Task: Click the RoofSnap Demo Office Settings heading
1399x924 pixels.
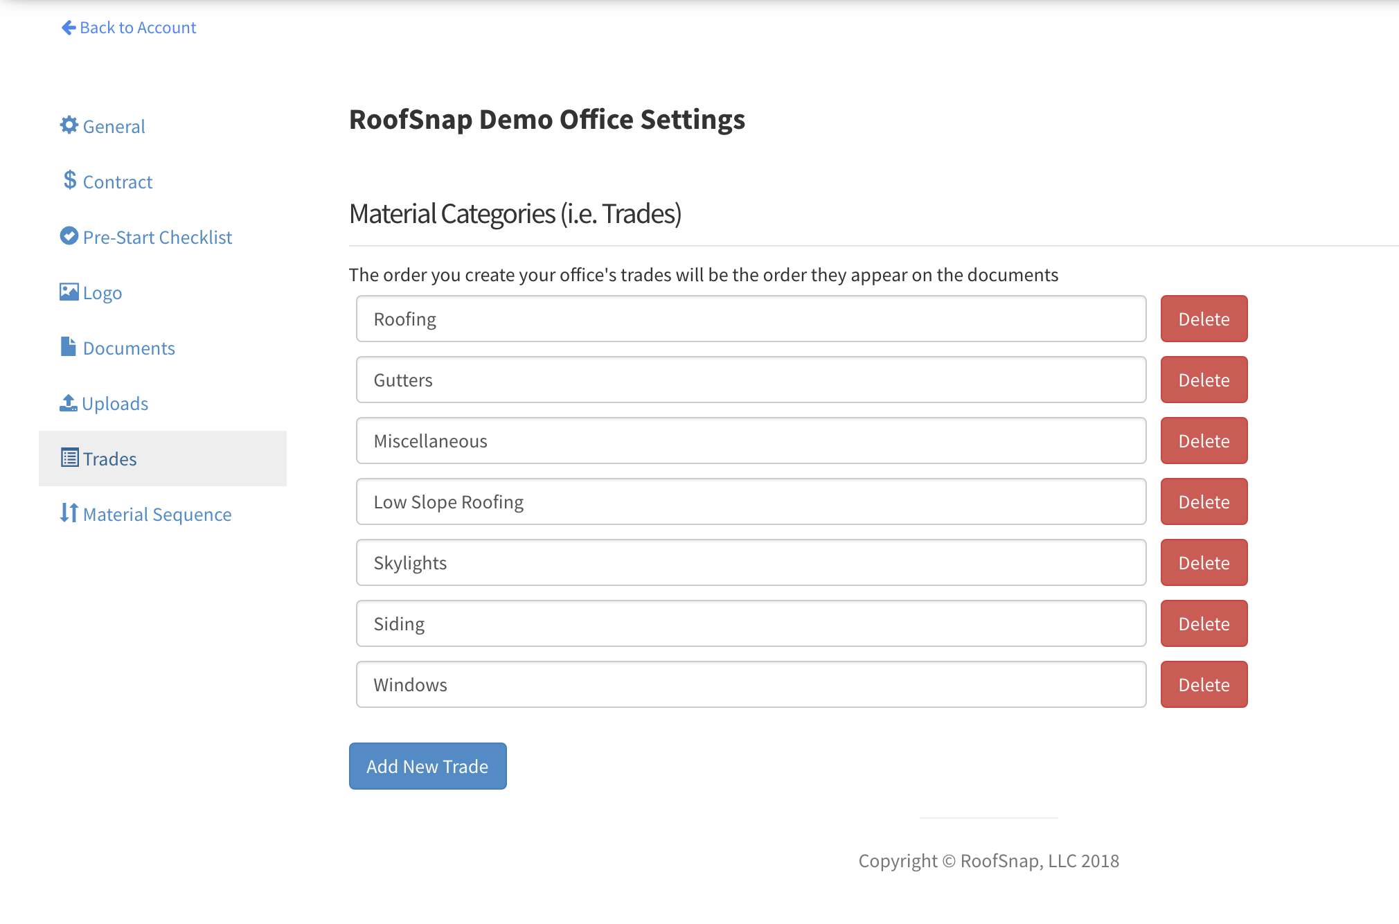Action: click(547, 120)
